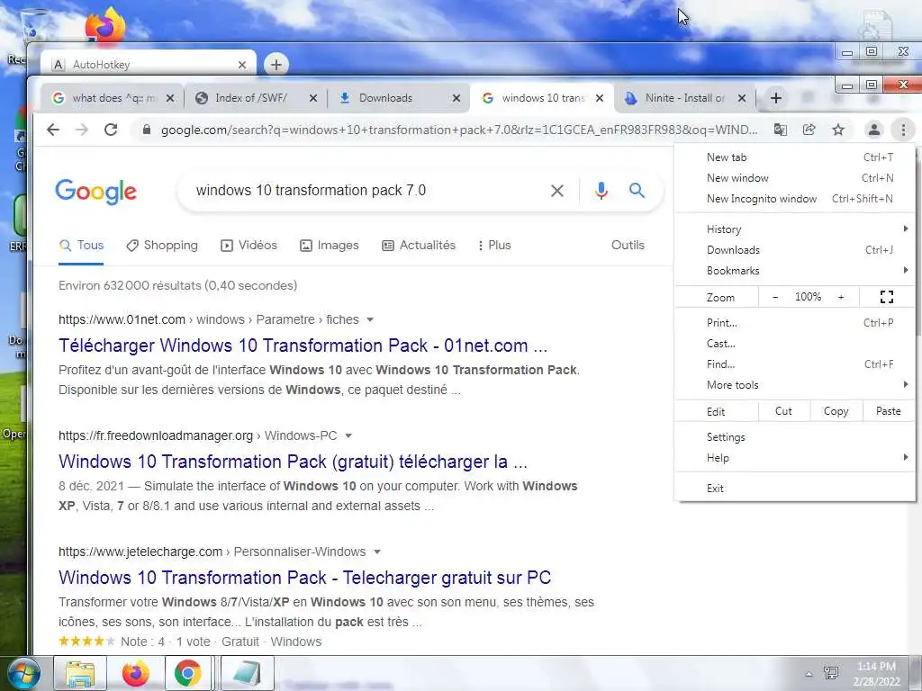The width and height of the screenshot is (922, 691).
Task: Open the profile avatar icon
Action: [x=874, y=130]
